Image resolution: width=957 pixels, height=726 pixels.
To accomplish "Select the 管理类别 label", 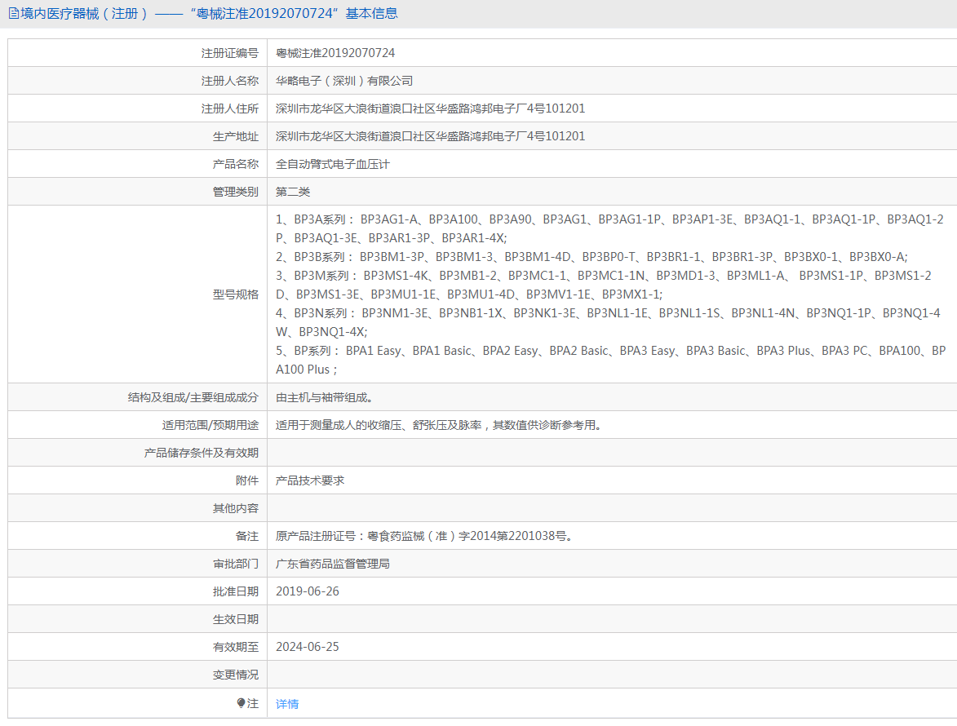I will pos(236,193).
